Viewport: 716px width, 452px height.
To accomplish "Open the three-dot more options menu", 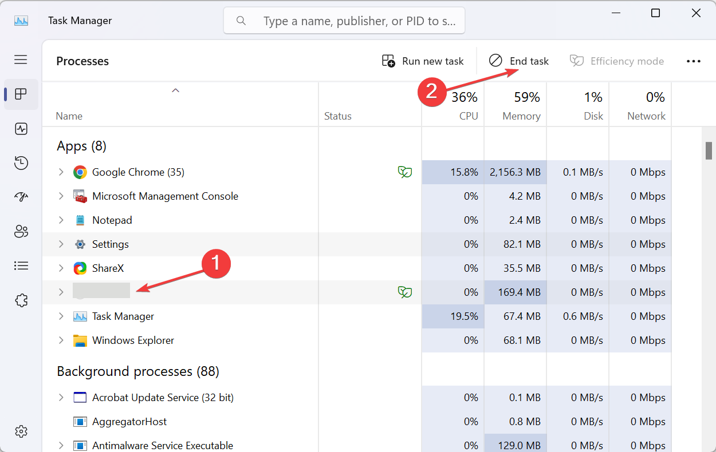I will pyautogui.click(x=694, y=61).
